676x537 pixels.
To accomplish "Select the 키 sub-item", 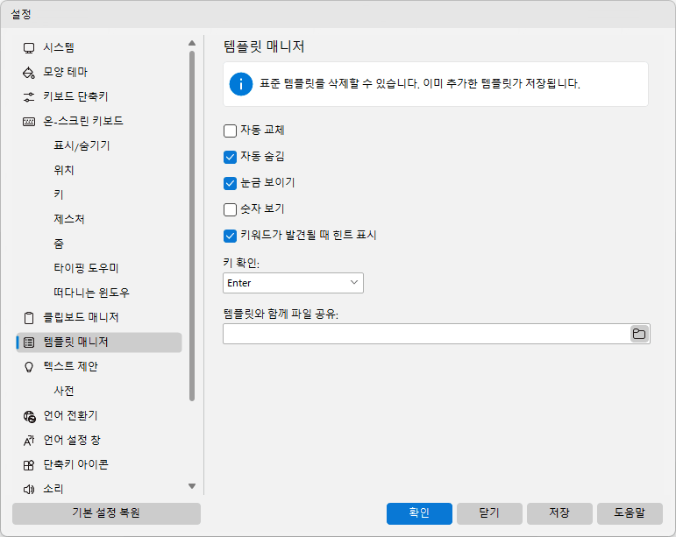I will 59,195.
